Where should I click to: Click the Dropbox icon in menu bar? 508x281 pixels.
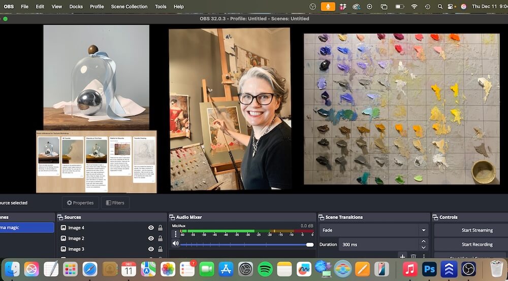(x=343, y=7)
